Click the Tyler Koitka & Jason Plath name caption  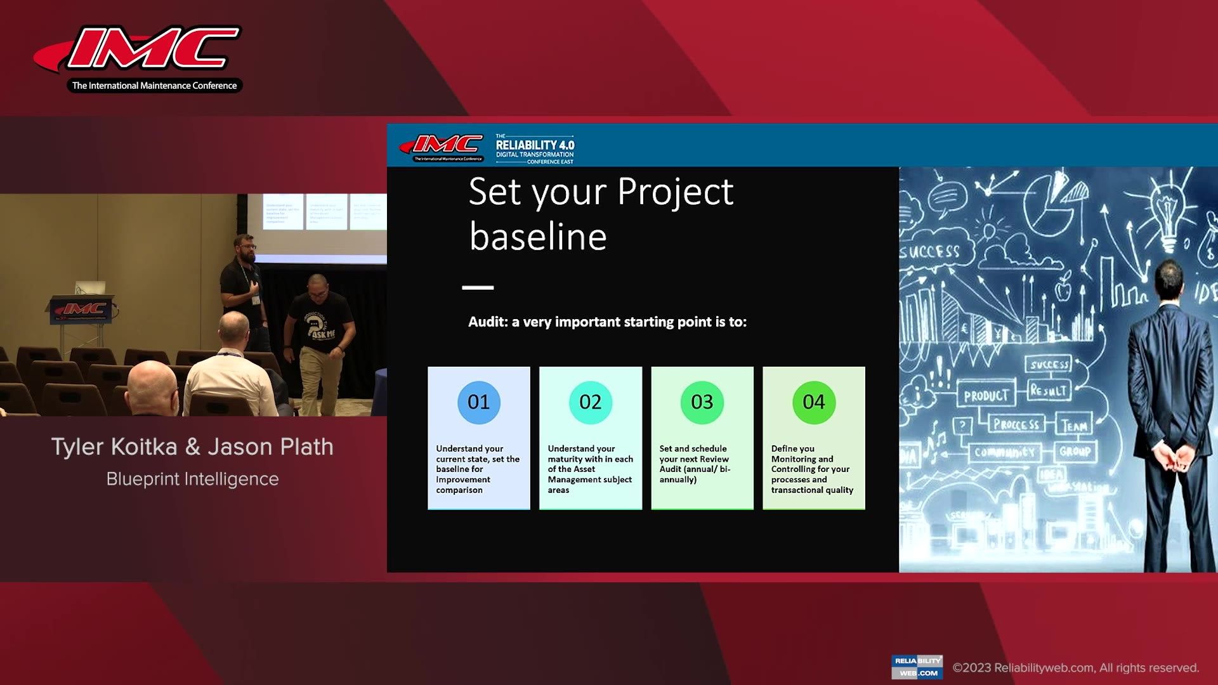192,447
